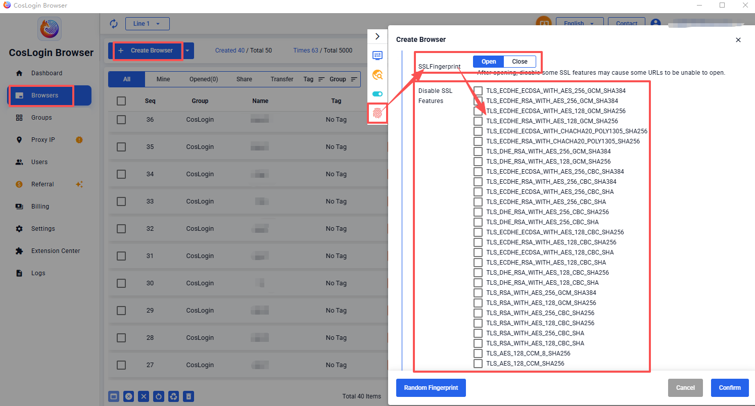
Task: Open the blue monitor settings section icon
Action: tap(377, 56)
